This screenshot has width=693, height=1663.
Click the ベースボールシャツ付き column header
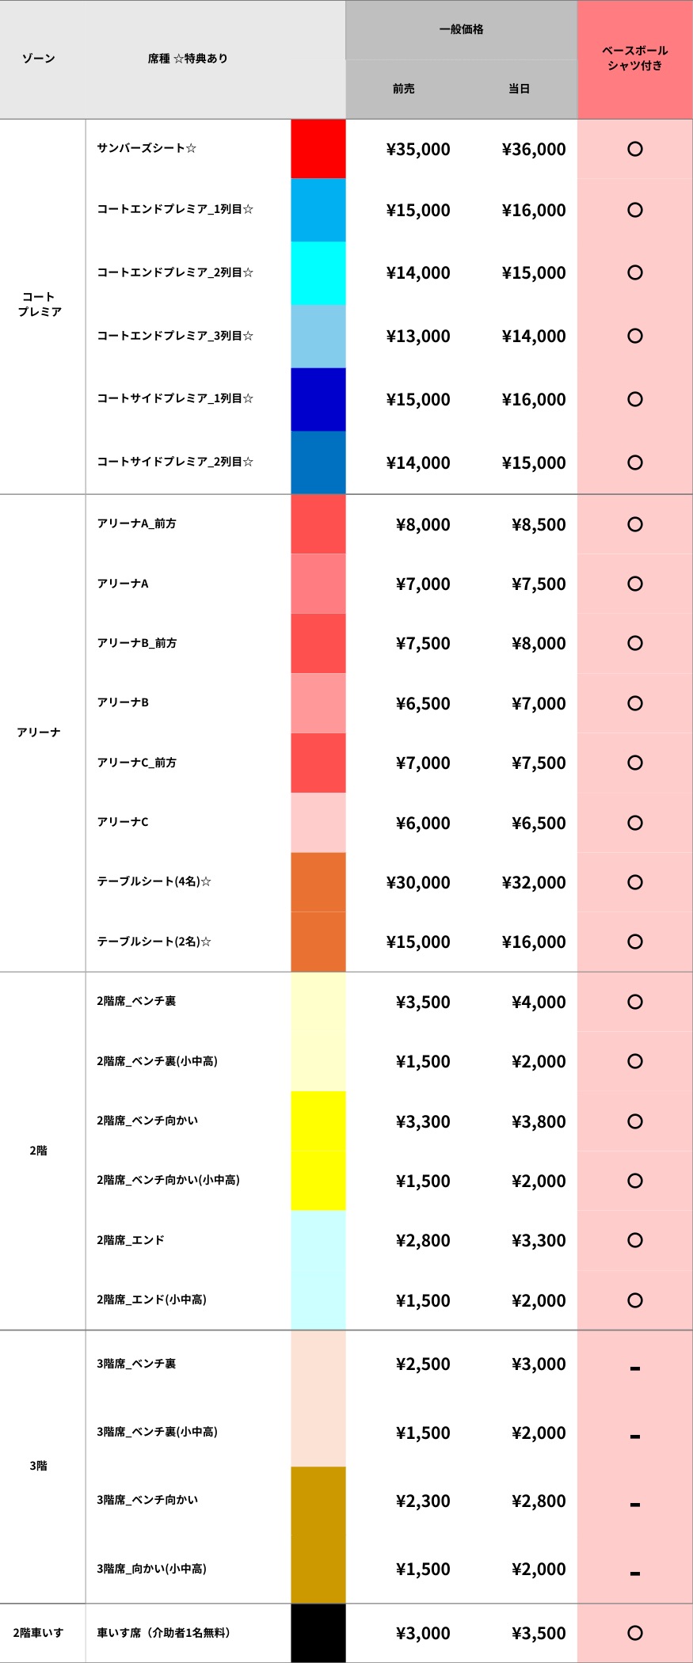(634, 59)
